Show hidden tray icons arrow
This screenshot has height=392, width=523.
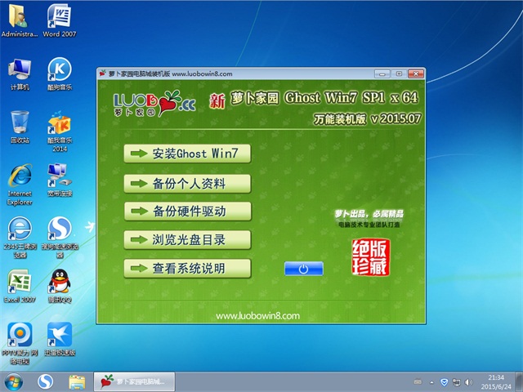(x=431, y=382)
